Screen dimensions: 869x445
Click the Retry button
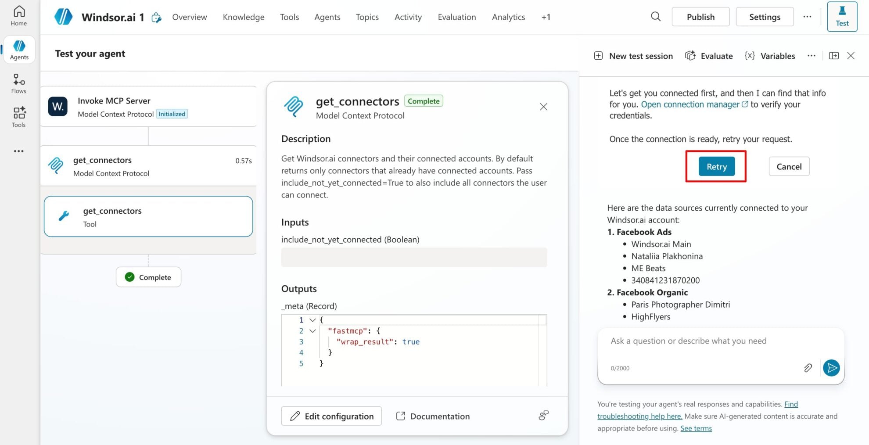(x=716, y=166)
